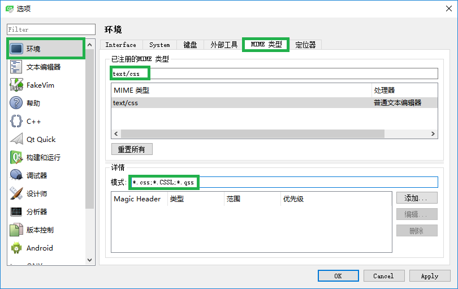Switch to the 键盘 tab
This screenshot has height=289, width=458.
(190, 45)
